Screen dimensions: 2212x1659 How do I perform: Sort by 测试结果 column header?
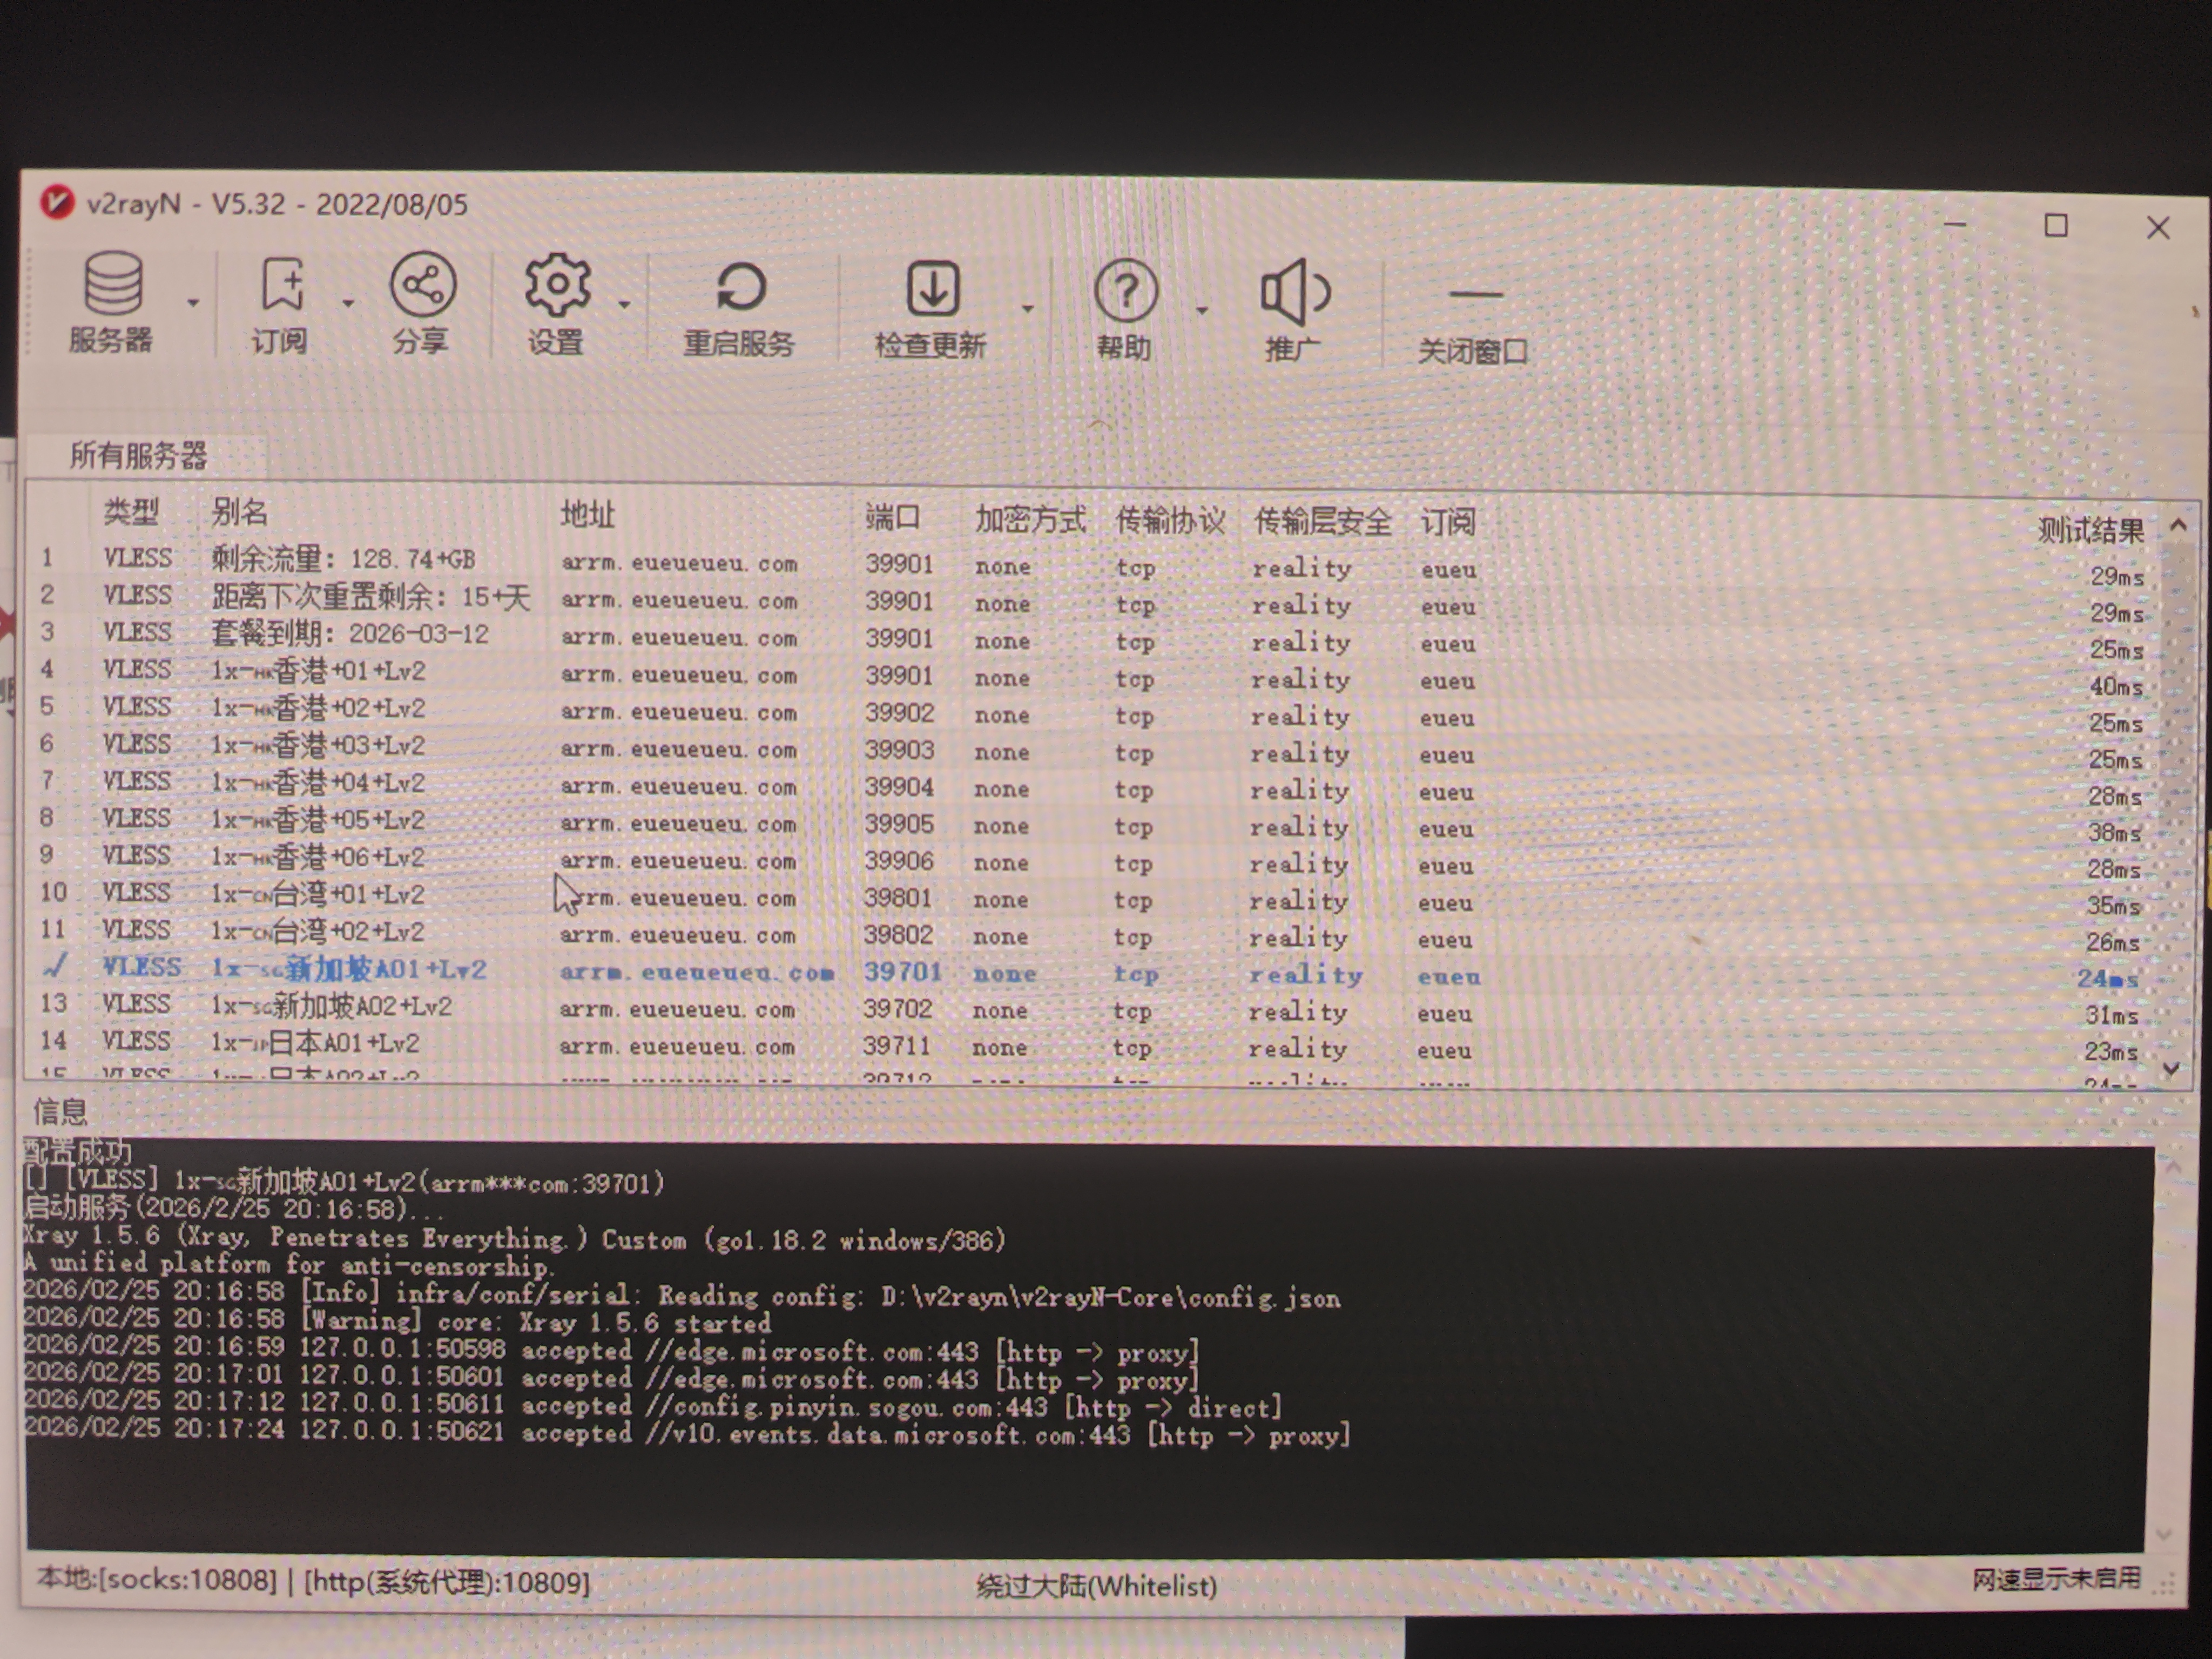(x=2090, y=529)
